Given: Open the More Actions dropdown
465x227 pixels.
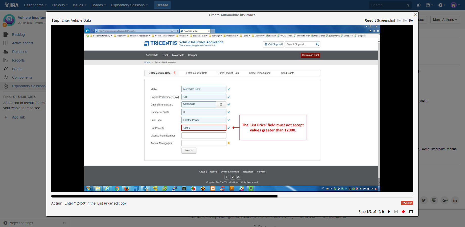Looking at the screenshot, I should (445, 20).
